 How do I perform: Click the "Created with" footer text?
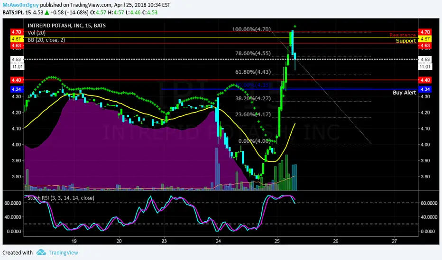[18, 252]
